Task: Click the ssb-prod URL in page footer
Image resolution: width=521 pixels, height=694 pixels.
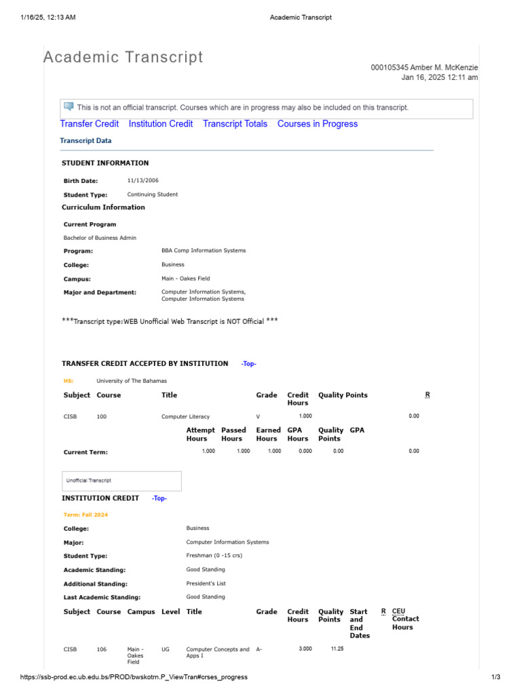Action: pos(124,677)
